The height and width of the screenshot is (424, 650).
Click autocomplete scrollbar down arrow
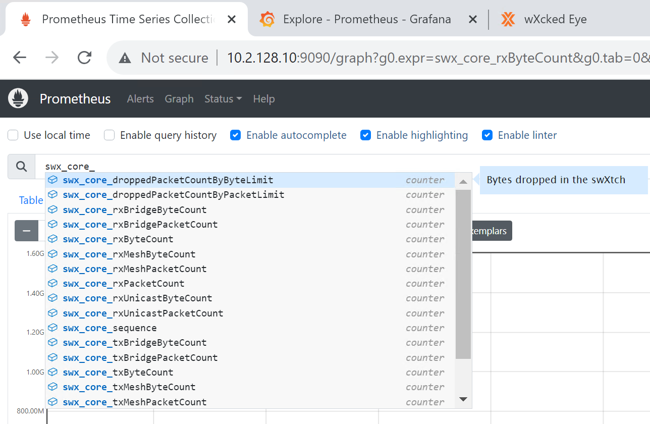coord(463,400)
